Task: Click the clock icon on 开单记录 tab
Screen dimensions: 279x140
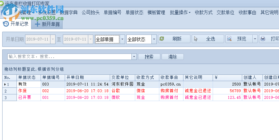Action: 6,24
